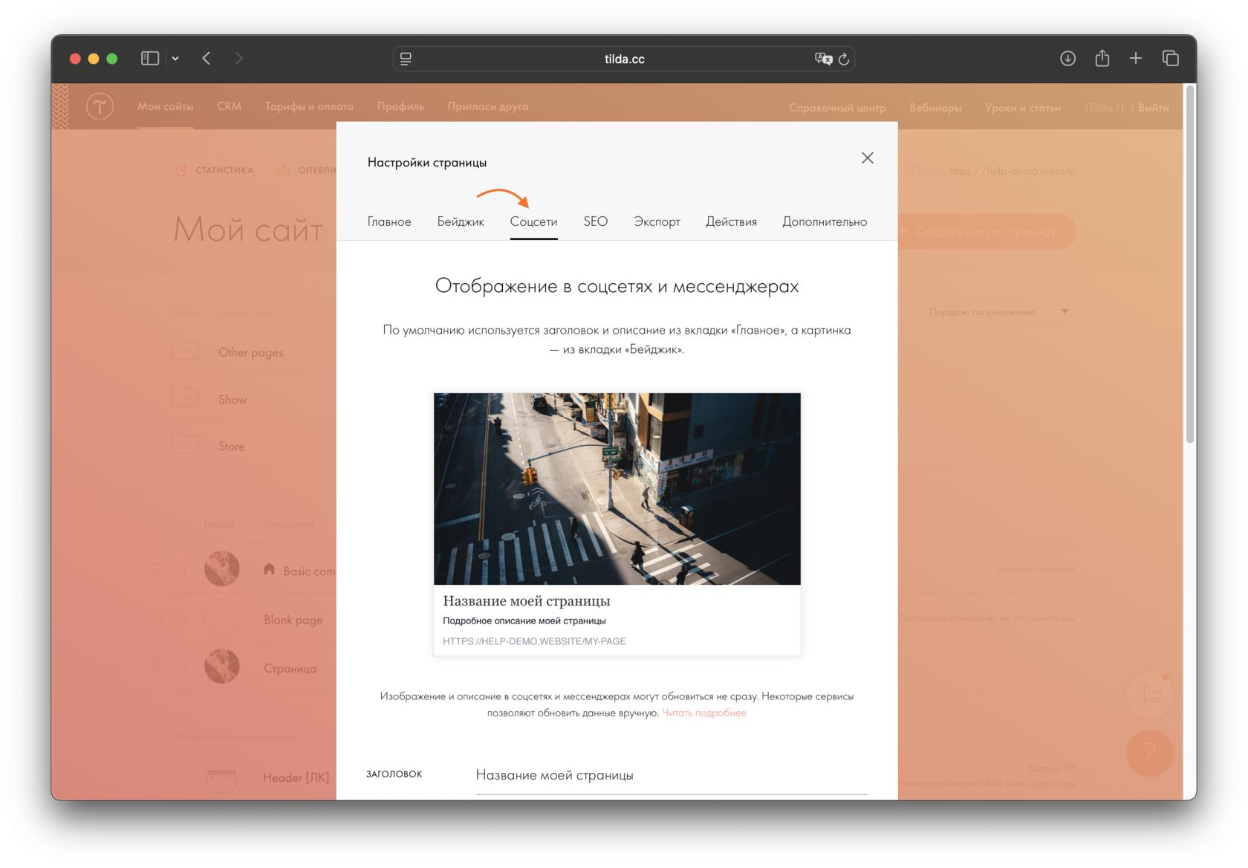The width and height of the screenshot is (1248, 868).
Task: Click the folder icon next to Show
Action: (x=185, y=398)
